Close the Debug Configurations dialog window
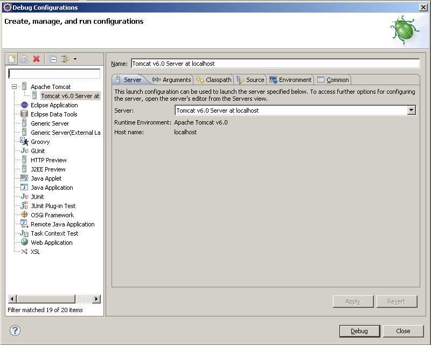This screenshot has width=431, height=345. coord(423,8)
